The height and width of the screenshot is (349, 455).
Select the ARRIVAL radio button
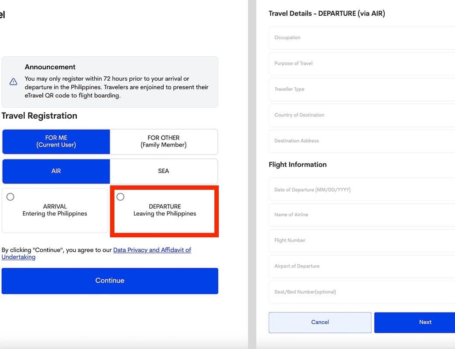pos(10,197)
